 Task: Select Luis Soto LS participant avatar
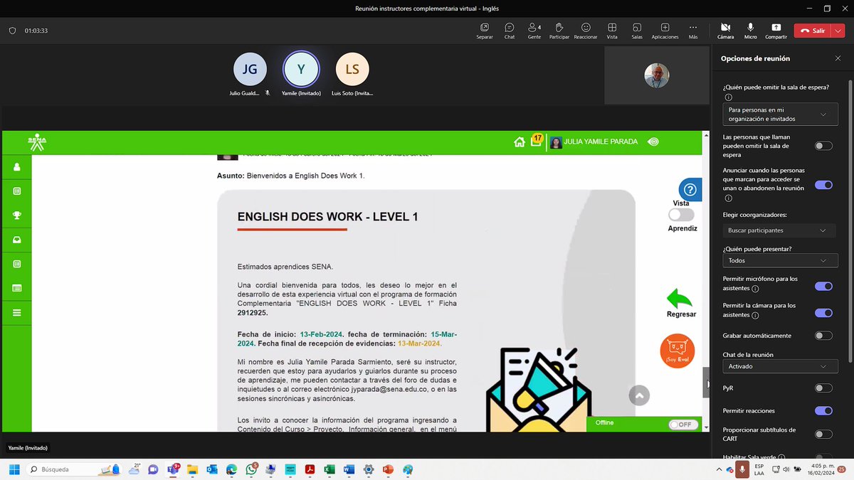click(x=352, y=69)
